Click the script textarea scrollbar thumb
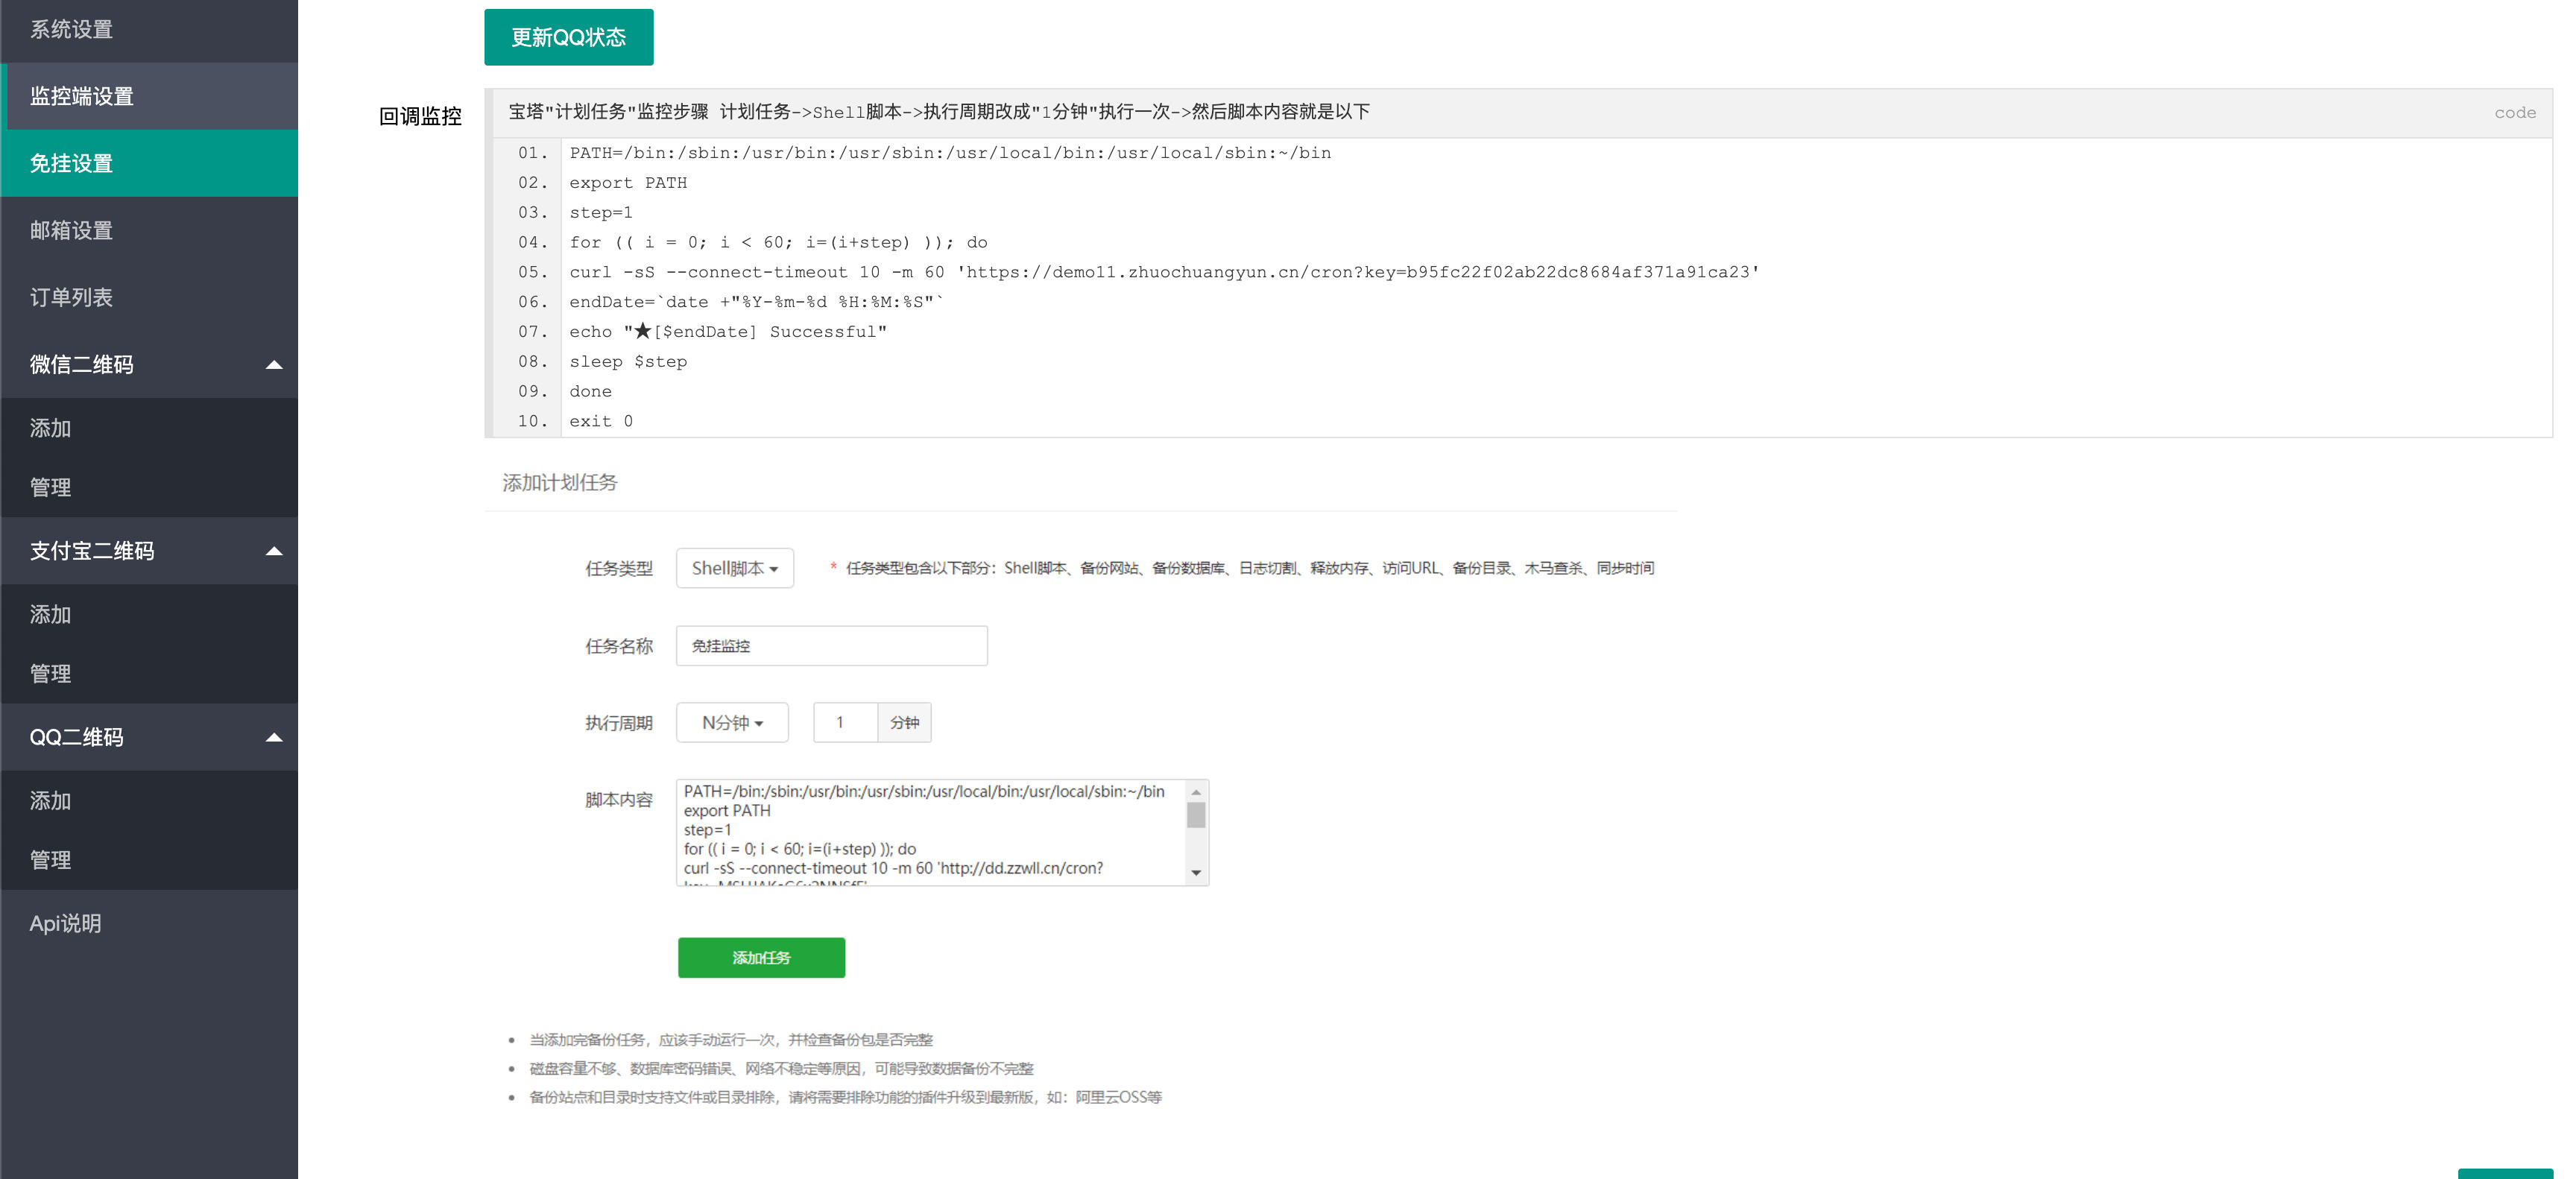Screen dimensions: 2576x1179 pos(1196,815)
